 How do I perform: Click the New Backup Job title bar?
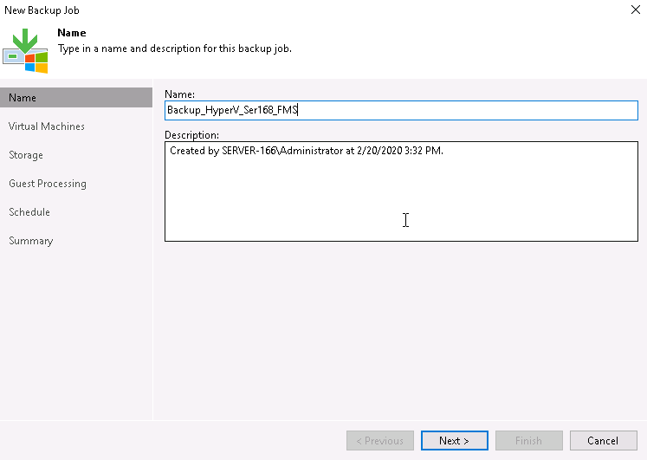(x=260, y=10)
